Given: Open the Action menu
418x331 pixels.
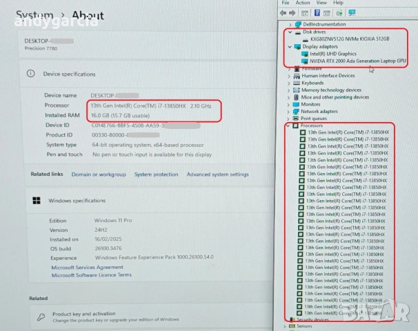Looking at the screenshot, I should click(303, 3).
